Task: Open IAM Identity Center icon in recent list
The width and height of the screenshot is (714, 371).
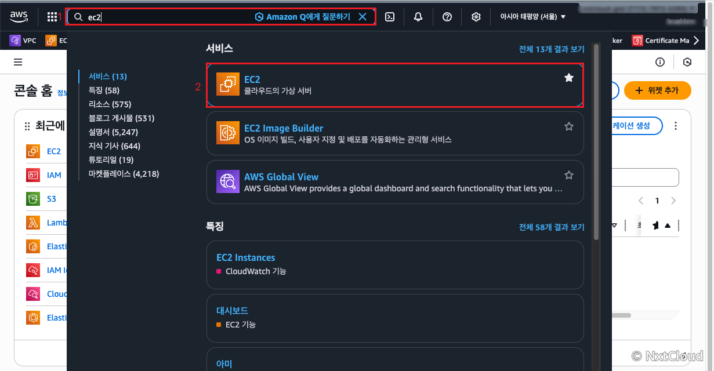Action: point(33,270)
